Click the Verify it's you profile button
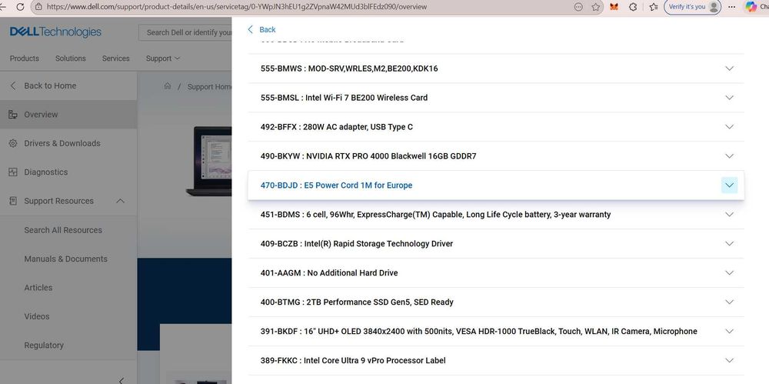Viewport: 769px width, 384px height. pos(693,7)
